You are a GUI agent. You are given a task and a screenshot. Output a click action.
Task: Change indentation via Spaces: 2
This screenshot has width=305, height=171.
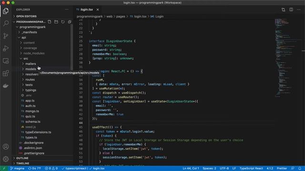(209, 168)
